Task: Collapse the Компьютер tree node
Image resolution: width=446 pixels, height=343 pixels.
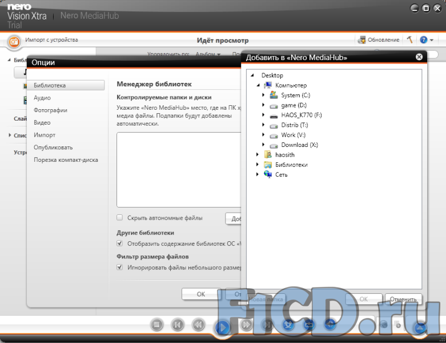Action: click(x=258, y=85)
